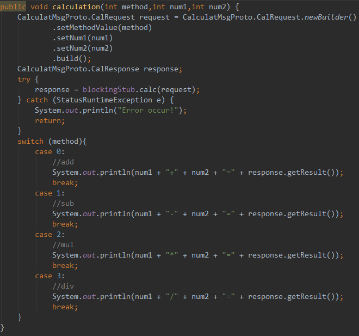Click the 'calculation' method name
The width and height of the screenshot is (359, 336).
click(x=76, y=7)
